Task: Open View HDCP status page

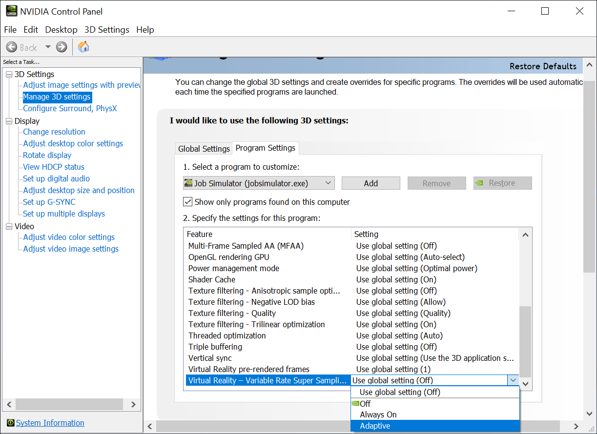Action: (x=54, y=167)
